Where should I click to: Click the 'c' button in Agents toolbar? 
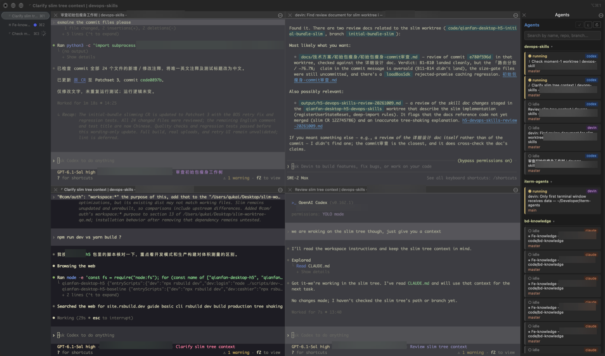click(x=588, y=25)
